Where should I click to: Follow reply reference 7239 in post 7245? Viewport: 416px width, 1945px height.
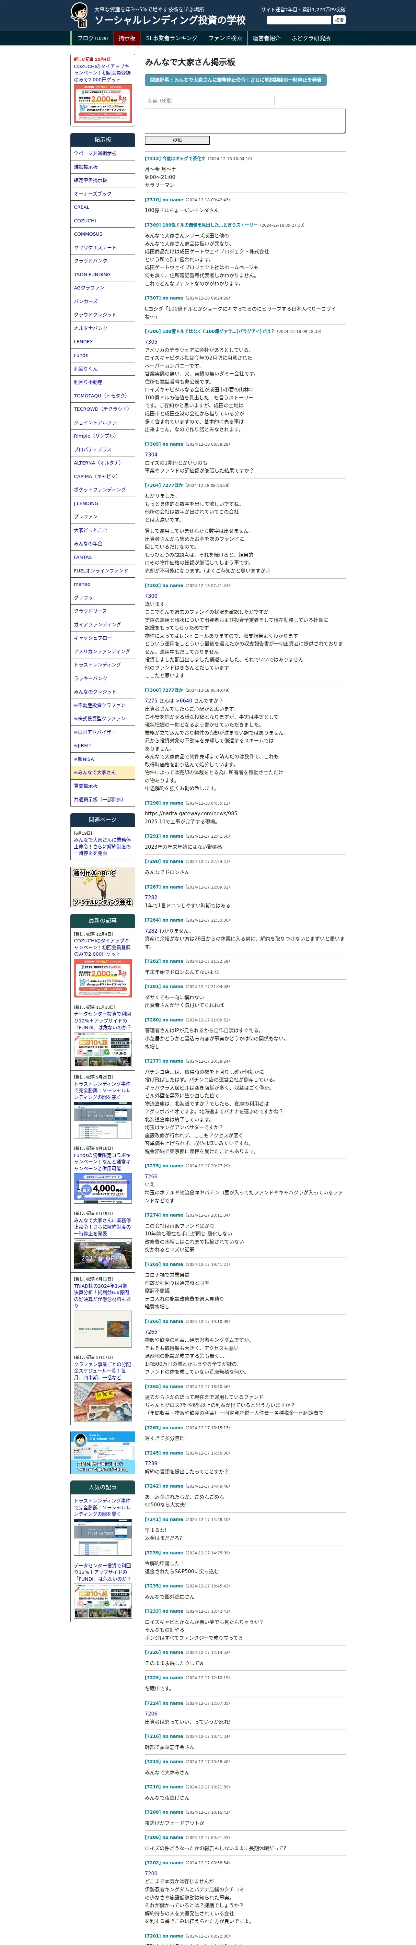pos(151,1463)
